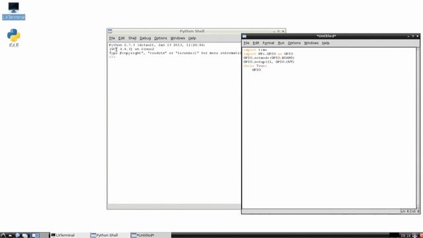Viewport: 423px width, 238px height.
Task: Click the Python Shell >>> prompt line
Action: click(112, 58)
